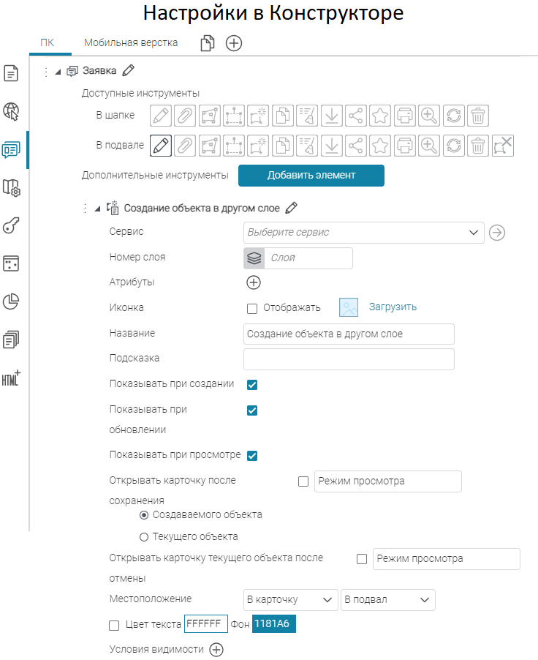
Task: Click the 1181A6 background color swatch
Action: (x=273, y=625)
